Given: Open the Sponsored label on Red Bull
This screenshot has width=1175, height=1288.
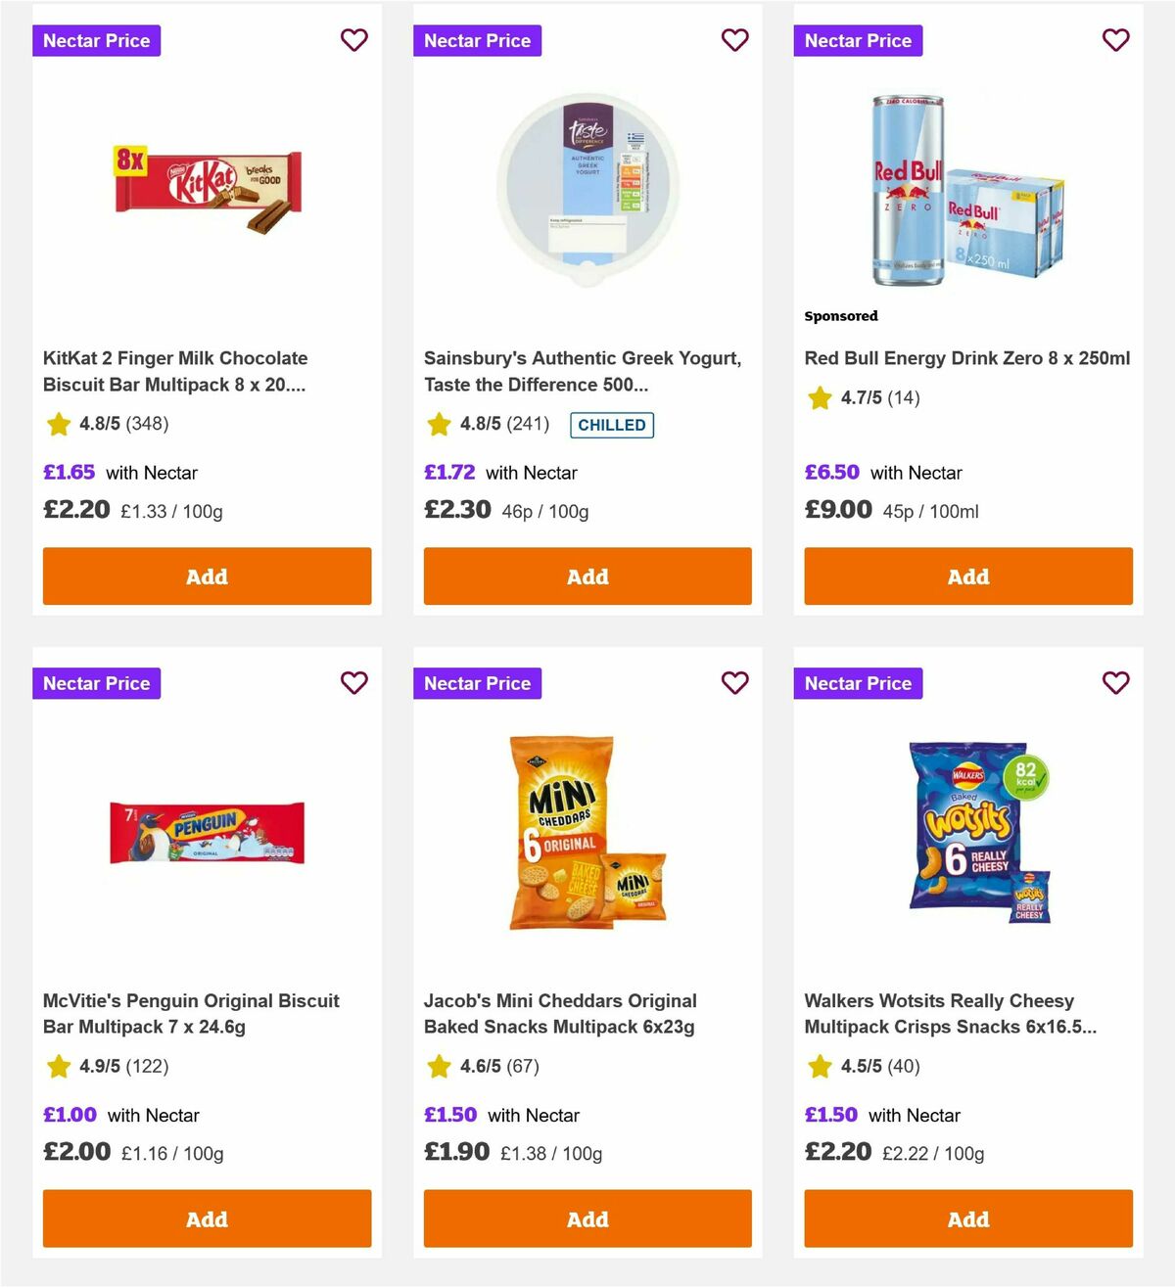Looking at the screenshot, I should (x=840, y=316).
